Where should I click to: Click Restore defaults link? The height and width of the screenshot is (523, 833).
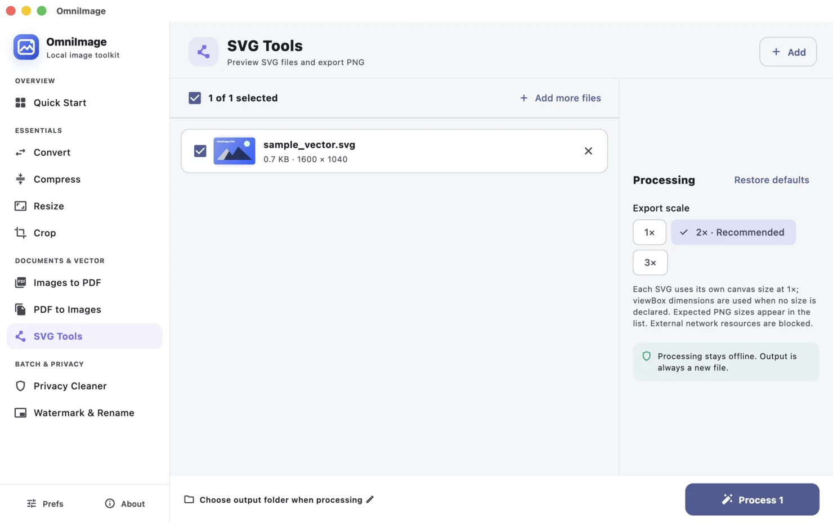(772, 180)
